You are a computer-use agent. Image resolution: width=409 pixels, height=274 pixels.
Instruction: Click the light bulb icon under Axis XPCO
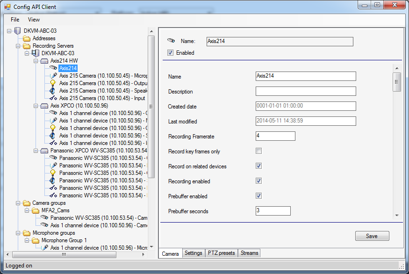coord(53,128)
